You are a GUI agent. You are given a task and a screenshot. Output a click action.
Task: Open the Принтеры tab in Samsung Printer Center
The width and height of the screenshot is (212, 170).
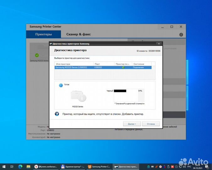coord(44,34)
